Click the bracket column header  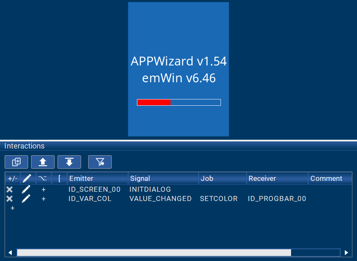(x=59, y=178)
